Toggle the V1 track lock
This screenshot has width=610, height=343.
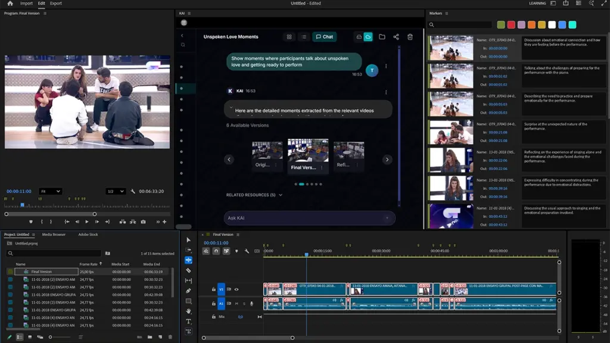click(214, 289)
